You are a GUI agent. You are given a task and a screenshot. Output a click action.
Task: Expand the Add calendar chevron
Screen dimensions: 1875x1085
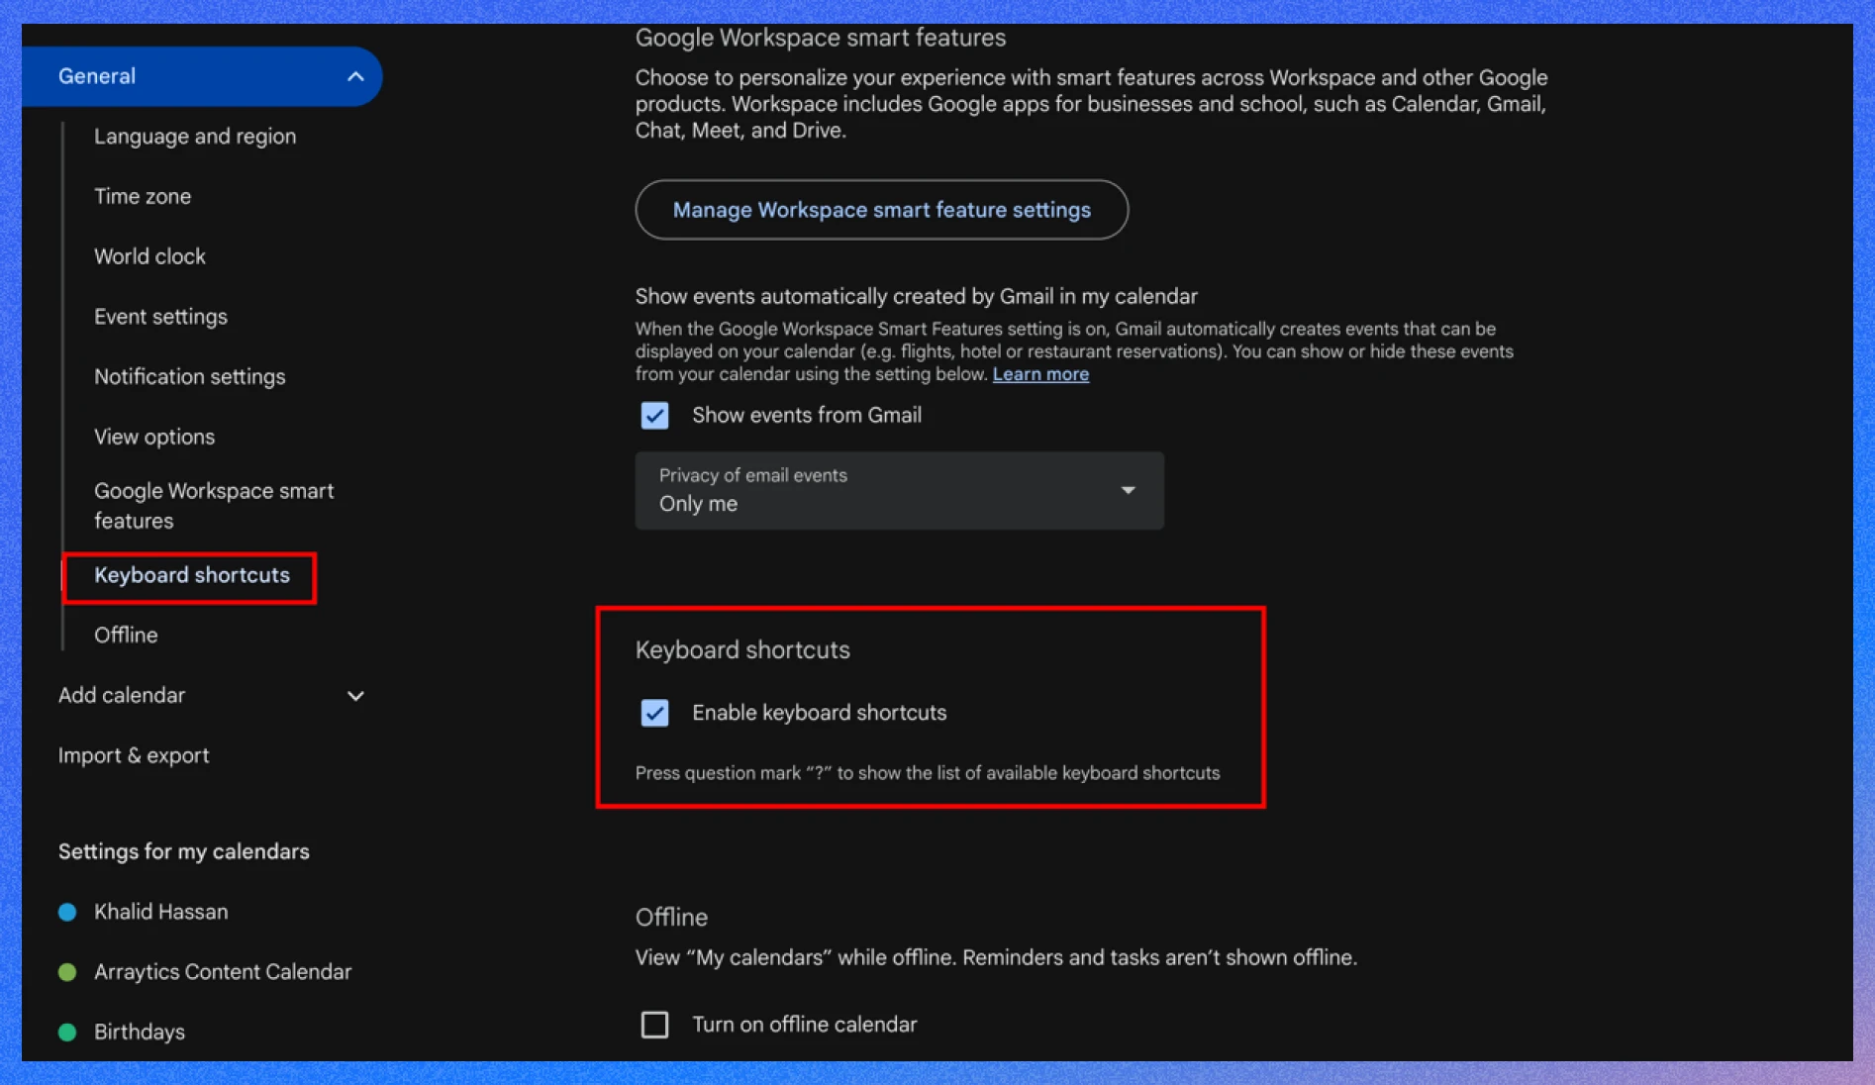point(355,696)
